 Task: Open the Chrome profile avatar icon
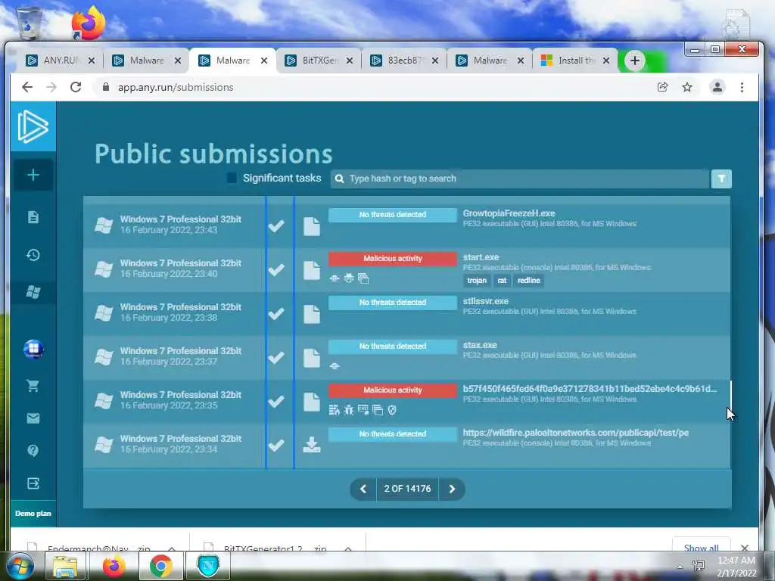tap(717, 88)
